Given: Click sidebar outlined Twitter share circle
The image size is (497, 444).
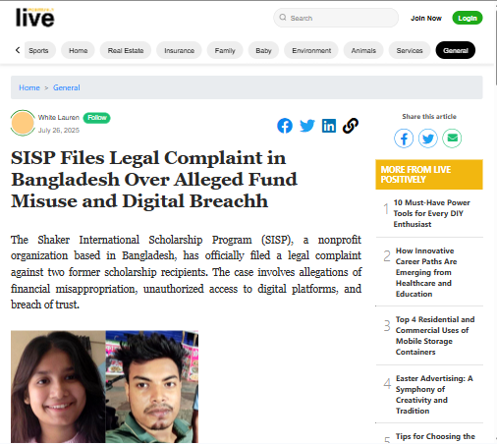Looking at the screenshot, I should (428, 139).
